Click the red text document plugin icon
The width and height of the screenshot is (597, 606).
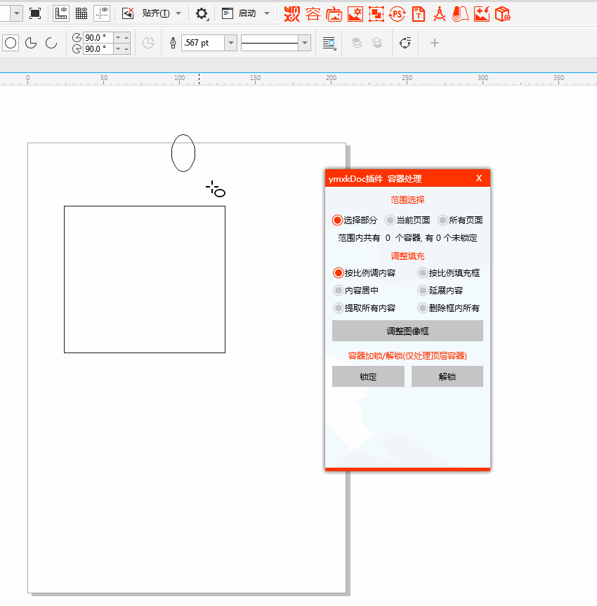tap(419, 14)
